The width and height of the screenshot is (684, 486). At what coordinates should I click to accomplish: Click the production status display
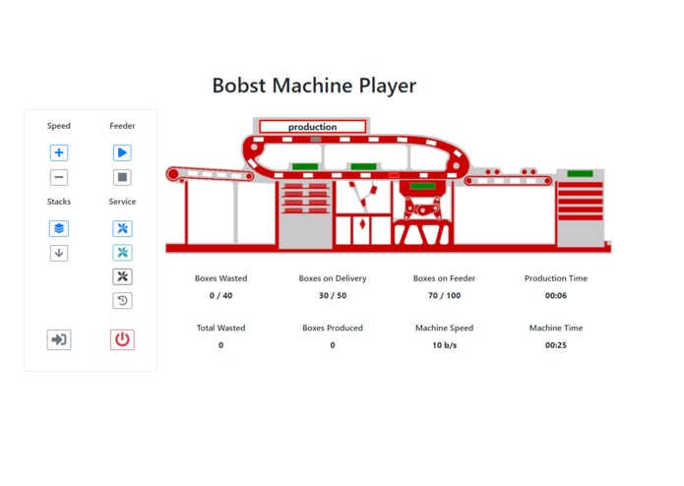coord(312,127)
